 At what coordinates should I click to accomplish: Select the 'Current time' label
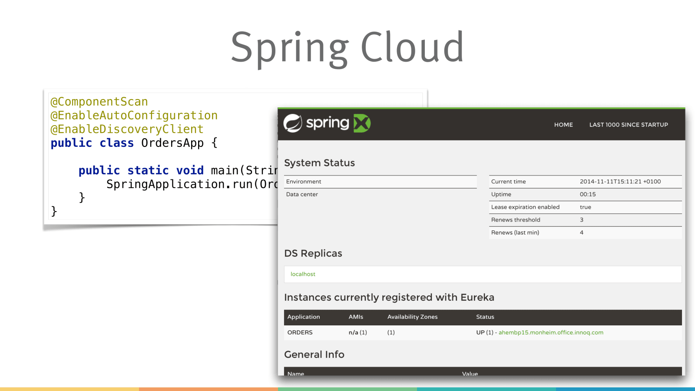coord(508,182)
